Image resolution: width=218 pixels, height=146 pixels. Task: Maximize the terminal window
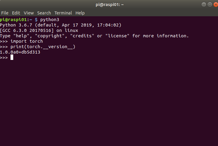click(x=210, y=5)
